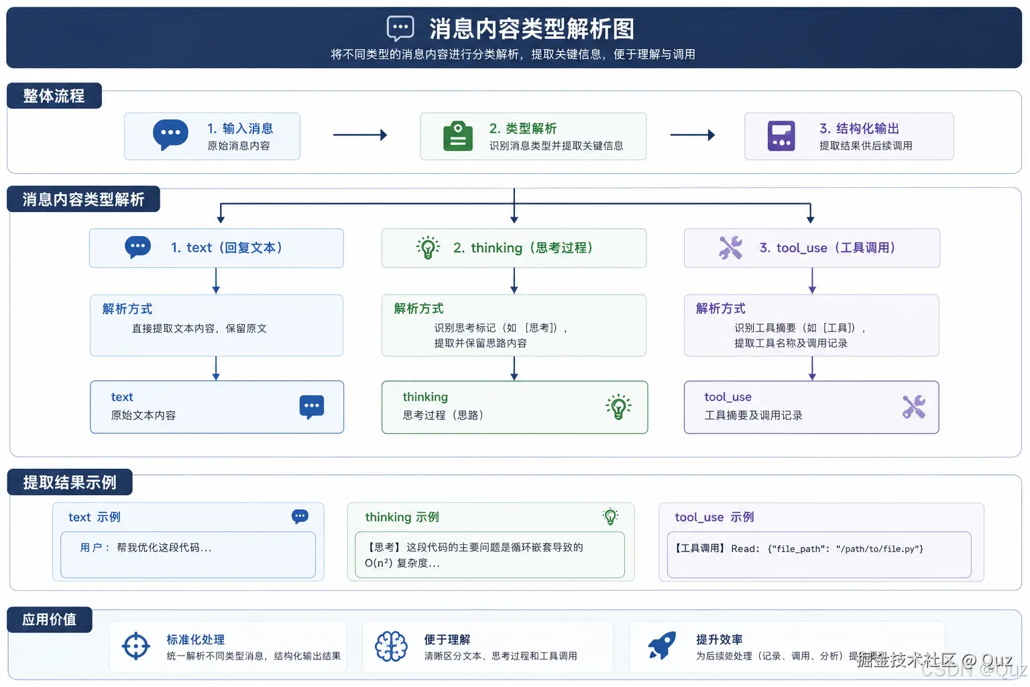
Task: Select the 消息内容类型解析 section label
Action: (x=83, y=199)
